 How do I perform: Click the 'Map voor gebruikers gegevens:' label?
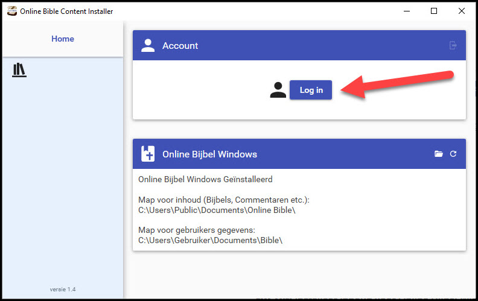pyautogui.click(x=197, y=230)
